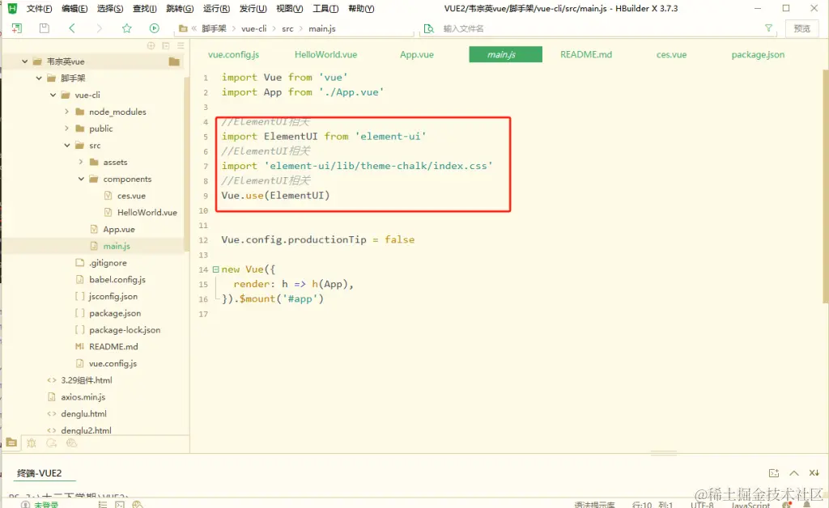
Task: Open 3.29组件.html in the file tree
Action: pyautogui.click(x=86, y=380)
